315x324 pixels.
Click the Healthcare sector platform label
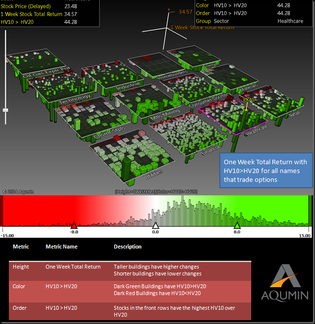pos(258,130)
